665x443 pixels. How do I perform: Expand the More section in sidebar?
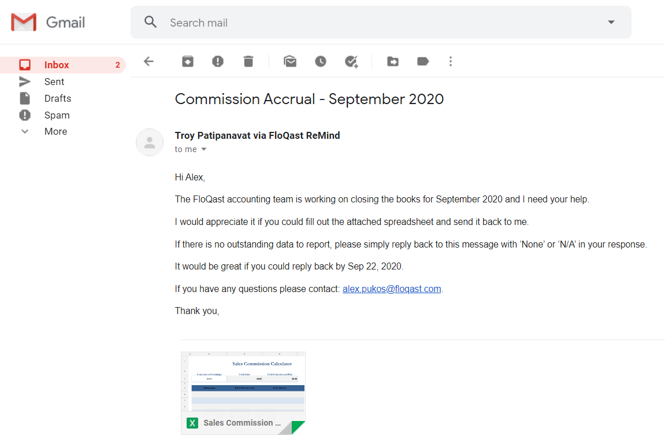55,131
